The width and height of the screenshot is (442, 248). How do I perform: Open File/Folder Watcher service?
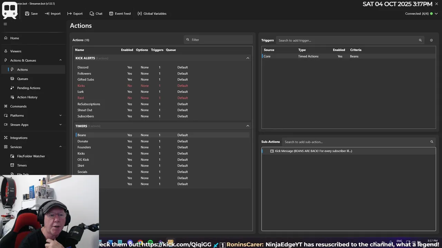coord(32,156)
